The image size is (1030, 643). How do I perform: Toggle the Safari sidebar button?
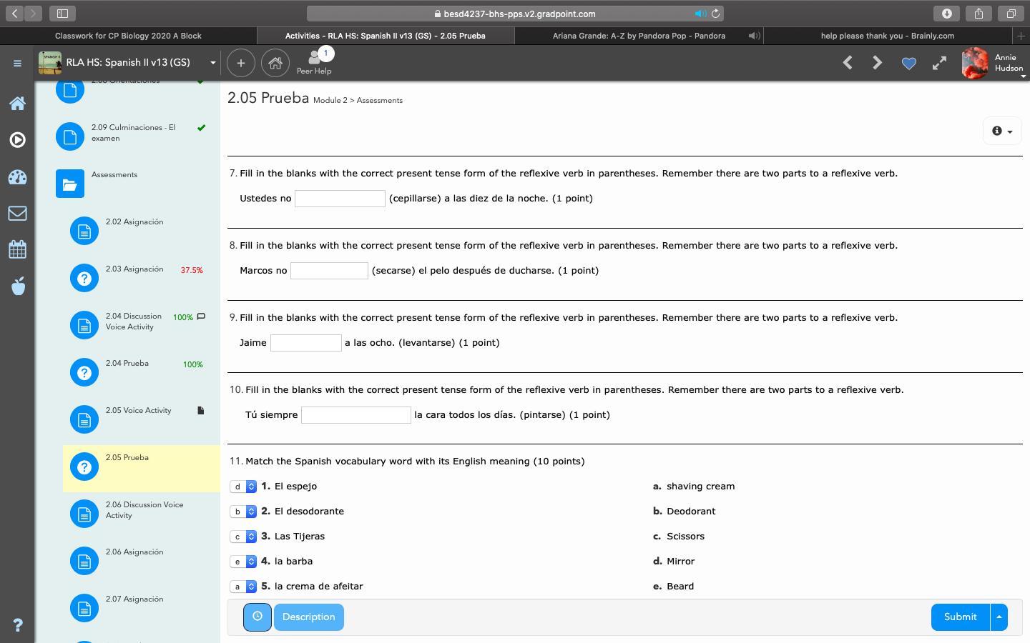click(62, 14)
